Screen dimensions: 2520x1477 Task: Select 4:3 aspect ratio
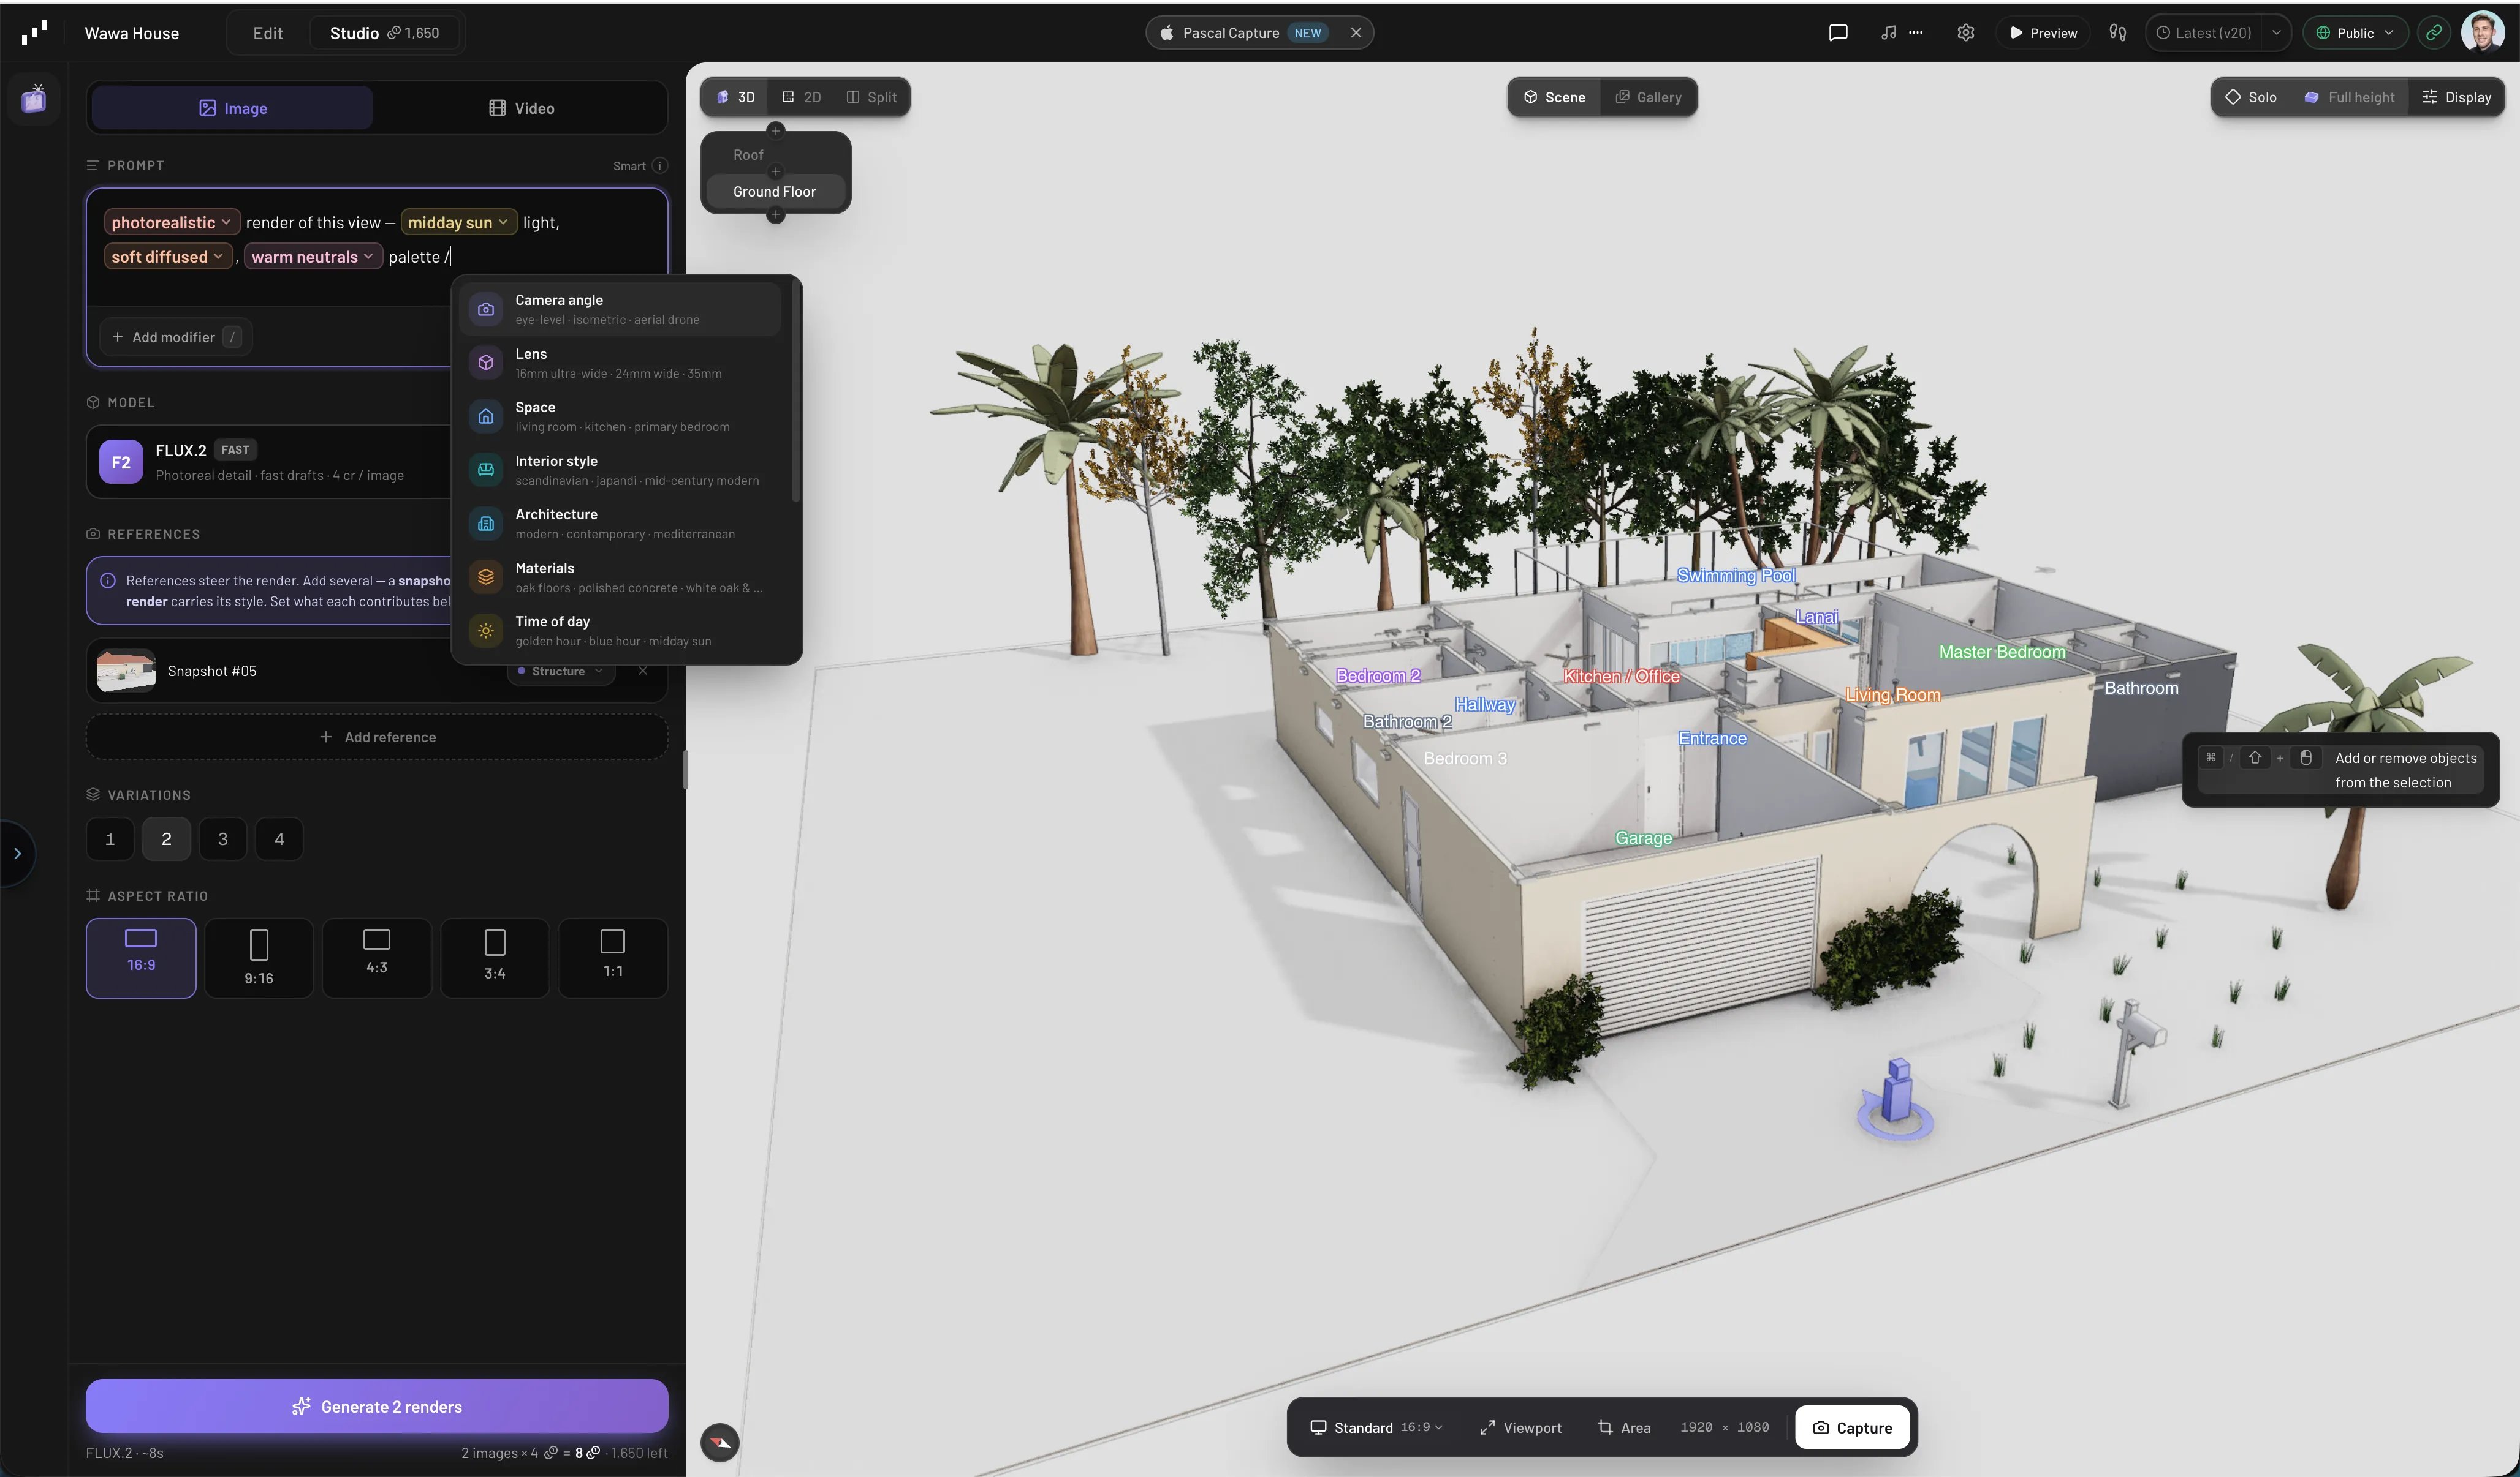pyautogui.click(x=377, y=958)
